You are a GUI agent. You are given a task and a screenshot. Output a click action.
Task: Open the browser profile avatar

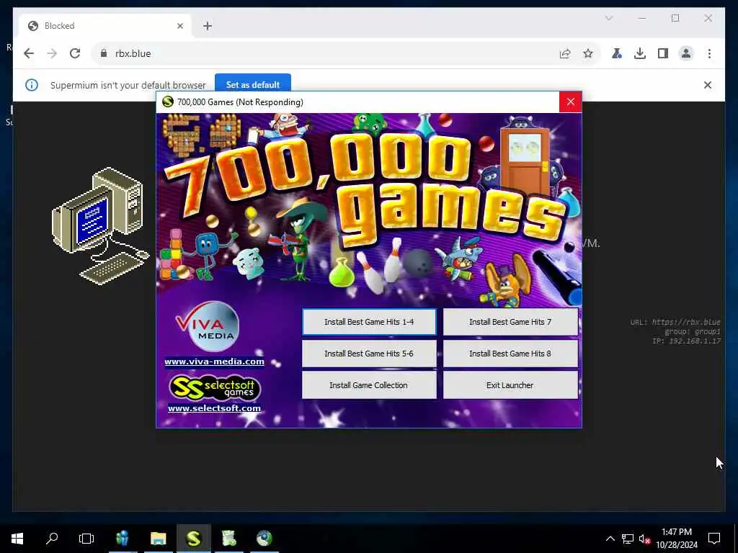[x=686, y=53]
